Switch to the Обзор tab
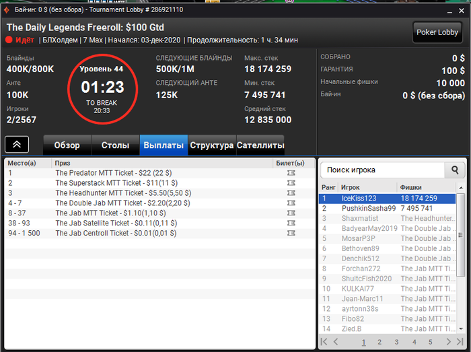This screenshot has height=352, width=471. 67,145
